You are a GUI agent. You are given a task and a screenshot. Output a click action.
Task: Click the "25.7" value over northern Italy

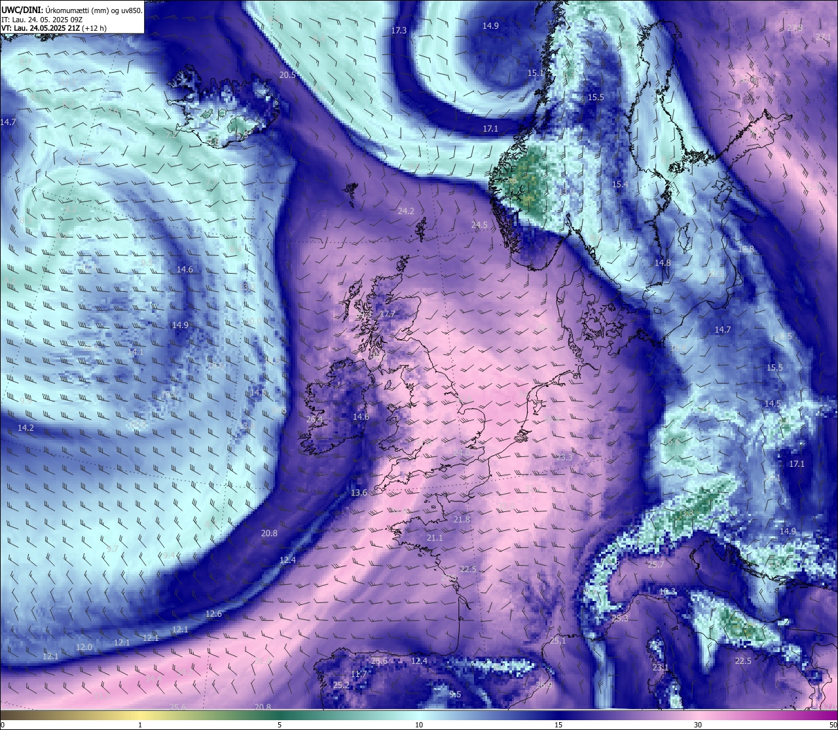[x=656, y=564]
